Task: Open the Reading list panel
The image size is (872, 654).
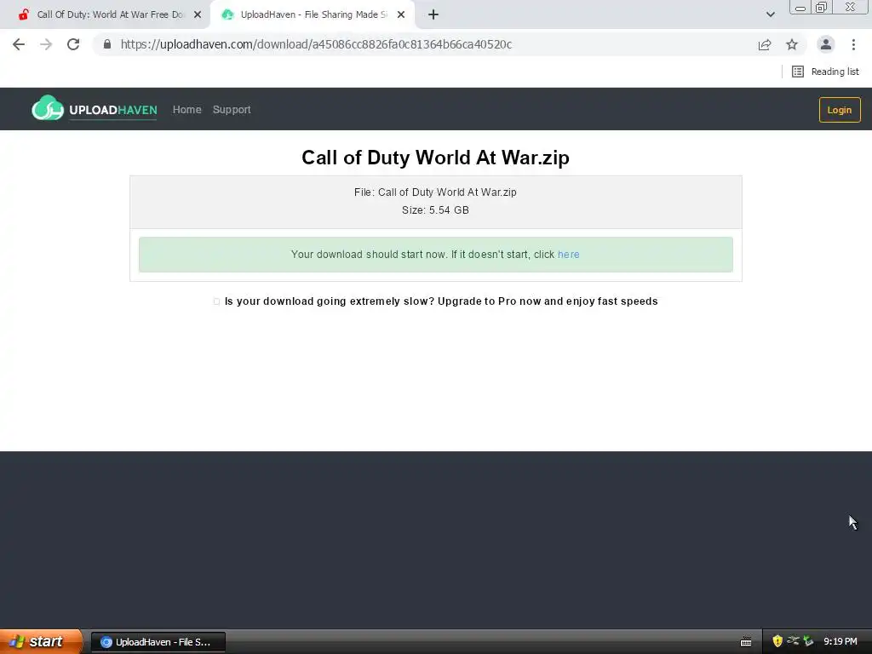Action: [x=825, y=72]
